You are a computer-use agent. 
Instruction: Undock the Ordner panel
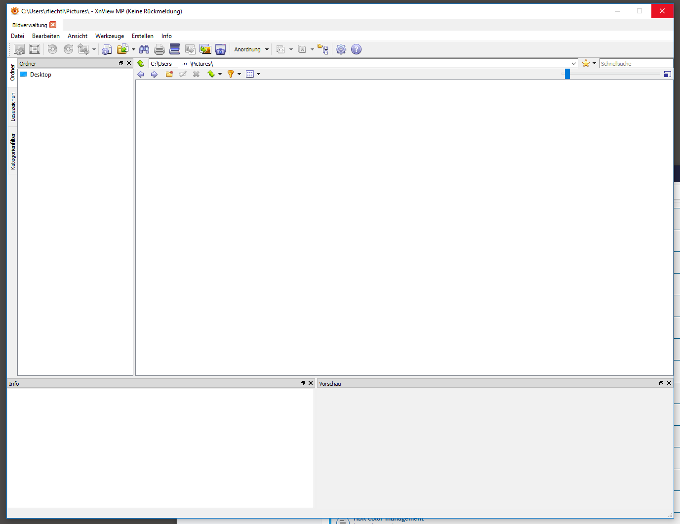click(x=121, y=63)
